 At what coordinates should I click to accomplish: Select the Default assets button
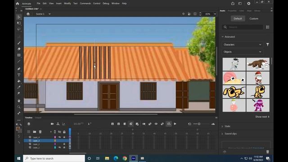[238, 18]
